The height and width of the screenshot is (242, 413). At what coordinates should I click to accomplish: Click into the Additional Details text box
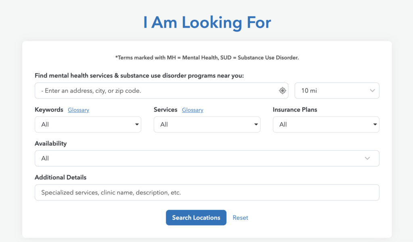(x=206, y=193)
